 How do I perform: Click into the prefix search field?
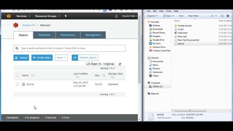pyautogui.click(x=70, y=48)
